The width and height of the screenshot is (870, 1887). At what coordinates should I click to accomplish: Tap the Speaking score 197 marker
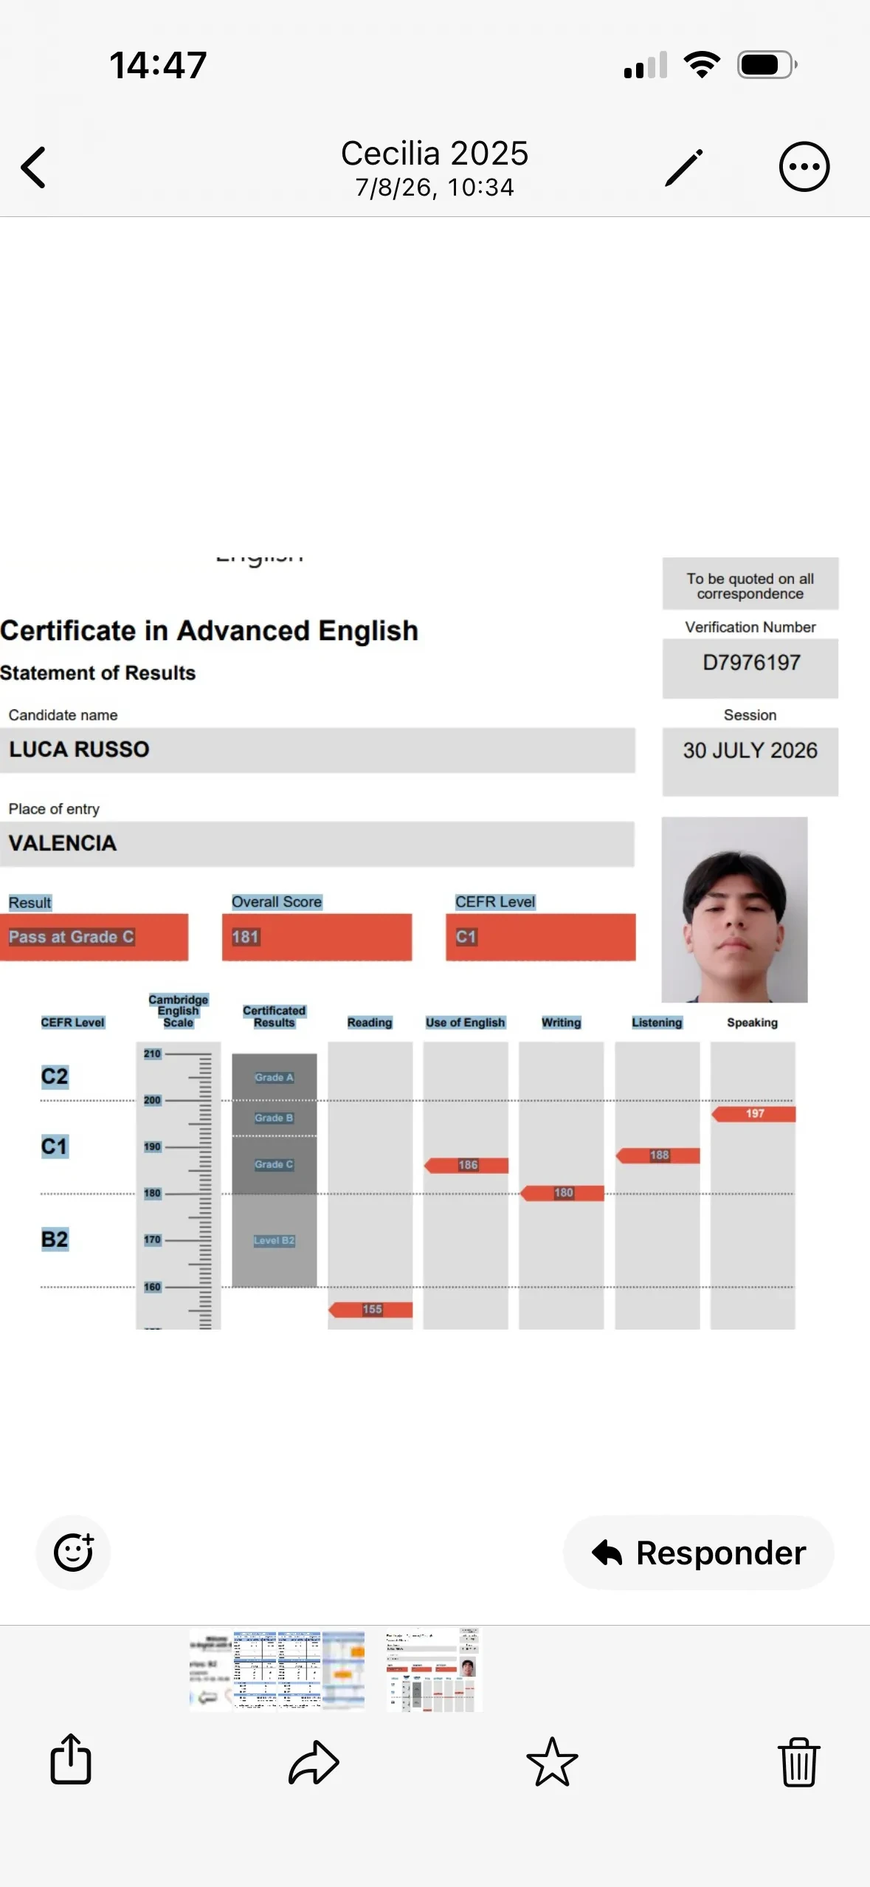[753, 1113]
